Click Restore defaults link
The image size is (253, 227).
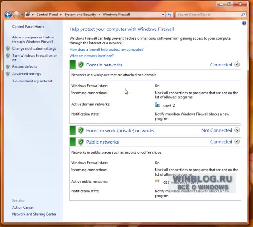click(24, 67)
